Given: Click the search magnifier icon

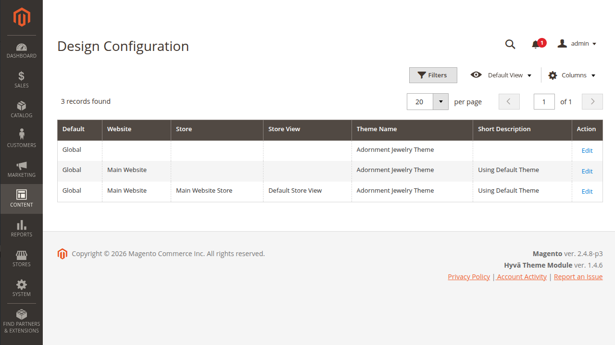Looking at the screenshot, I should (x=510, y=44).
